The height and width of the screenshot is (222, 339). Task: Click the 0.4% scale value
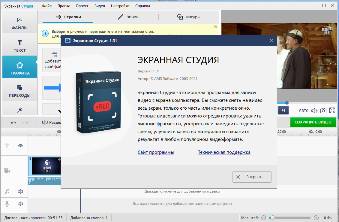point(328,218)
